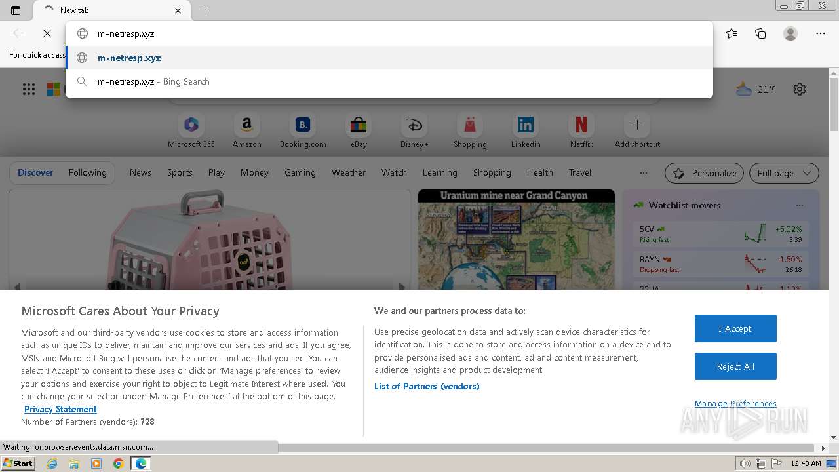Open Manage Preferences link

(735, 403)
